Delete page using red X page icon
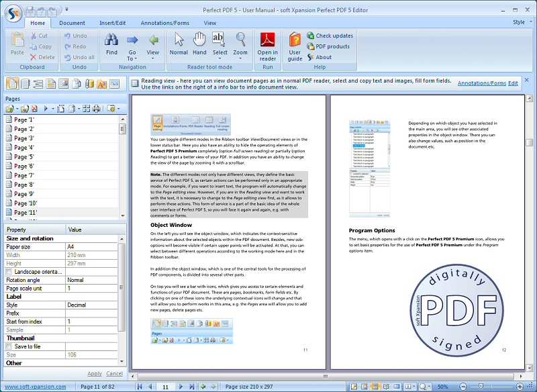This screenshot has width=537, height=392. click(34, 109)
